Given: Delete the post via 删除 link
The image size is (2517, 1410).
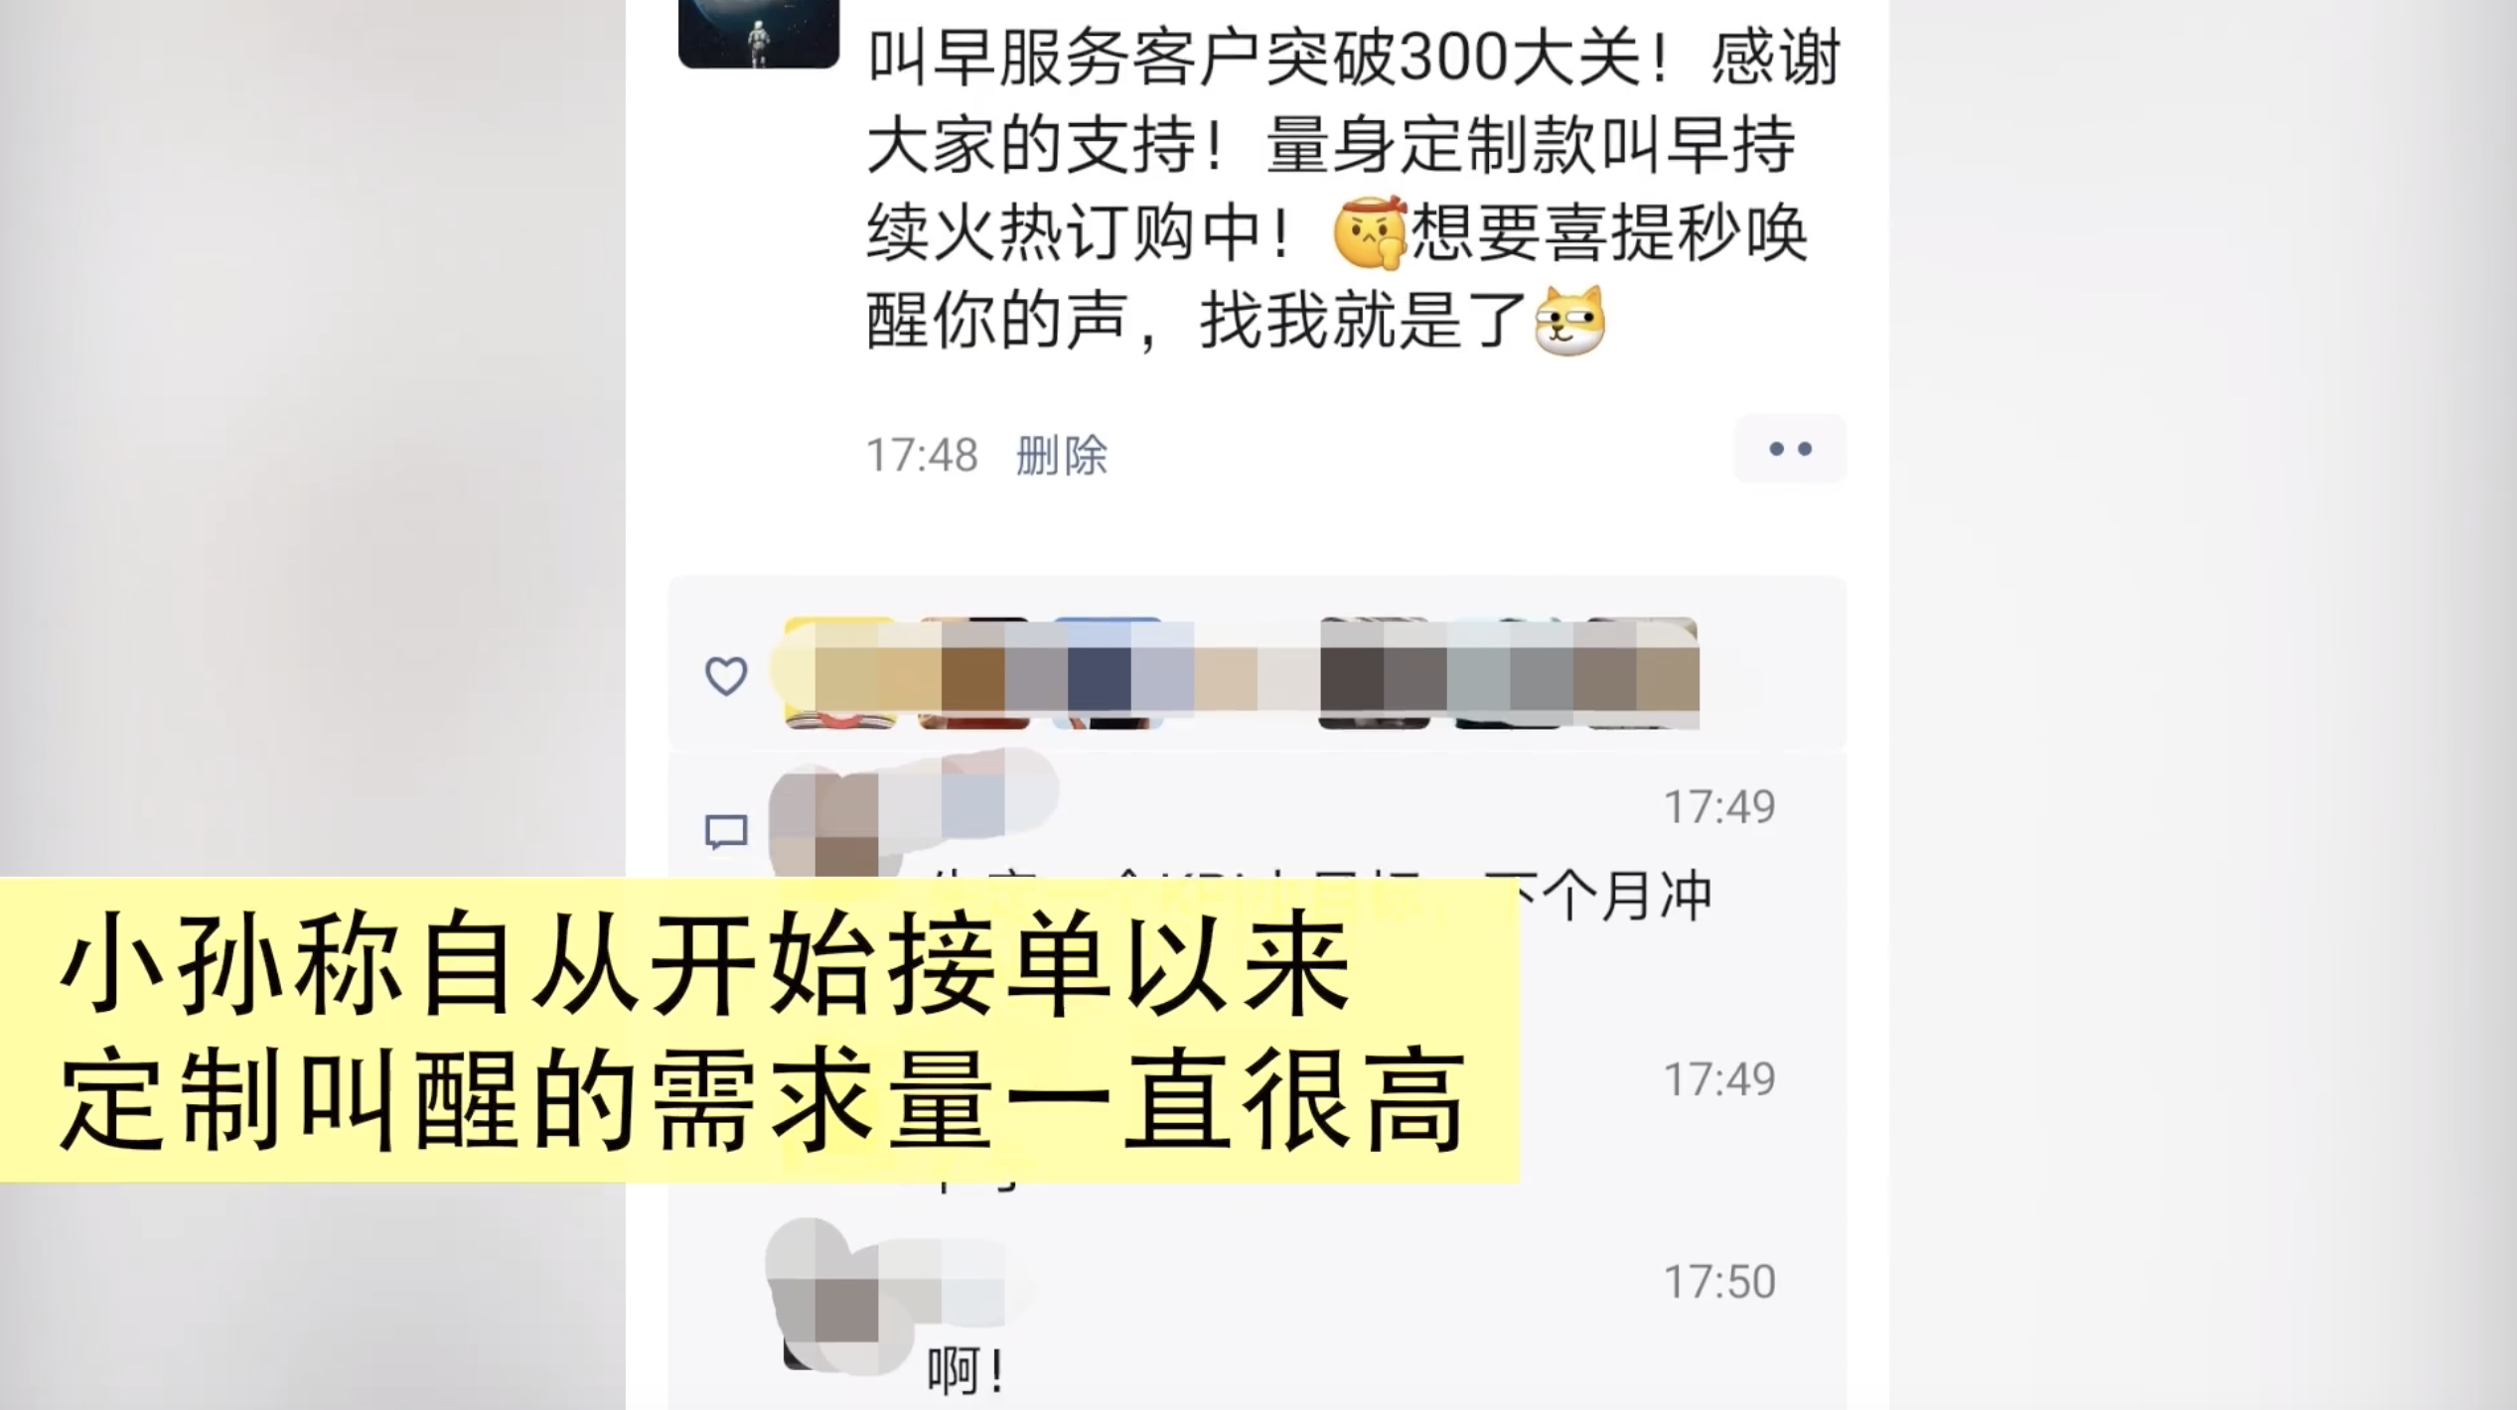Looking at the screenshot, I should click(x=1061, y=456).
